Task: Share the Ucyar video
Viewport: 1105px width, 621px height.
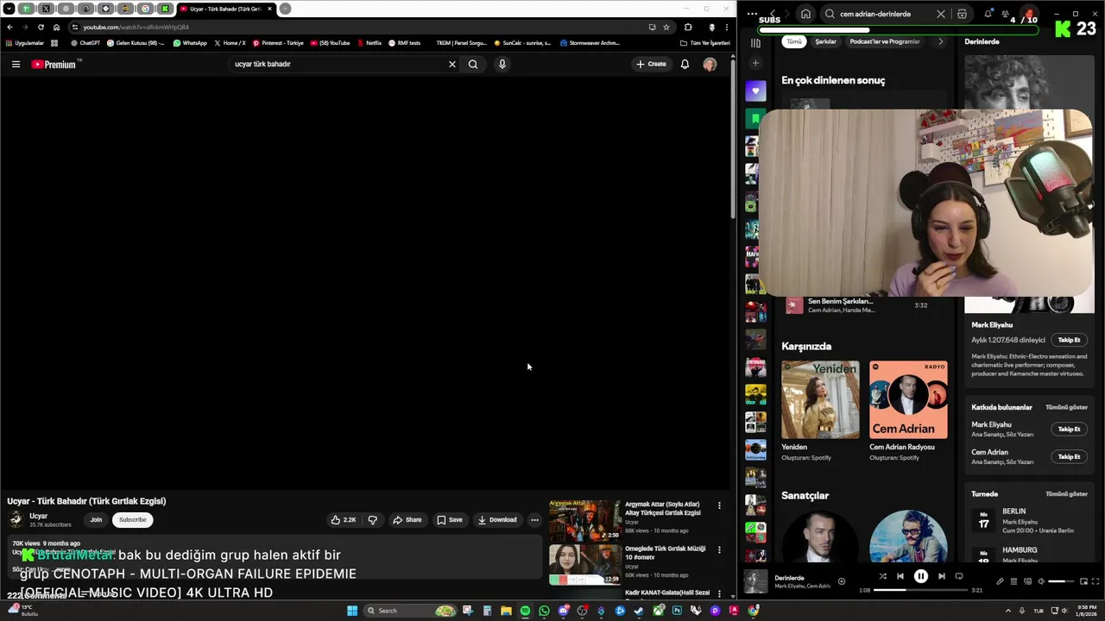Action: pos(407,519)
